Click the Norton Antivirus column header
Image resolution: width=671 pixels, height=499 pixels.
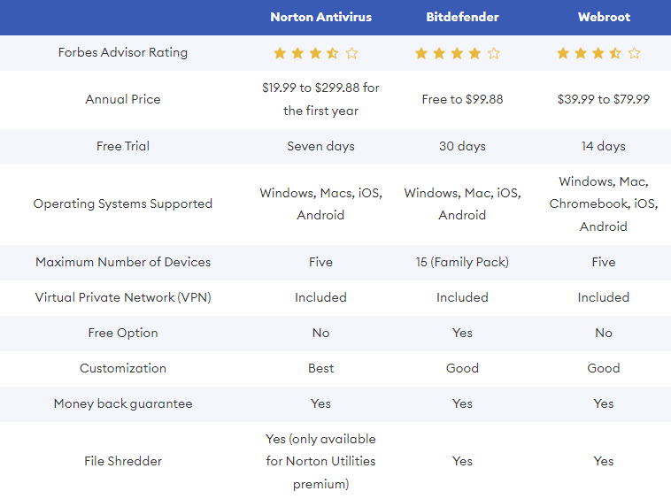point(320,17)
